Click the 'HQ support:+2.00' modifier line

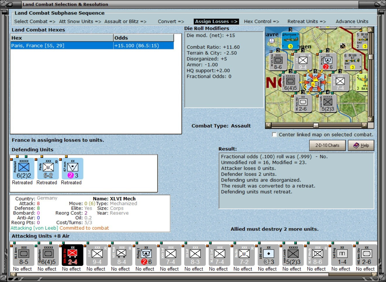(x=208, y=71)
